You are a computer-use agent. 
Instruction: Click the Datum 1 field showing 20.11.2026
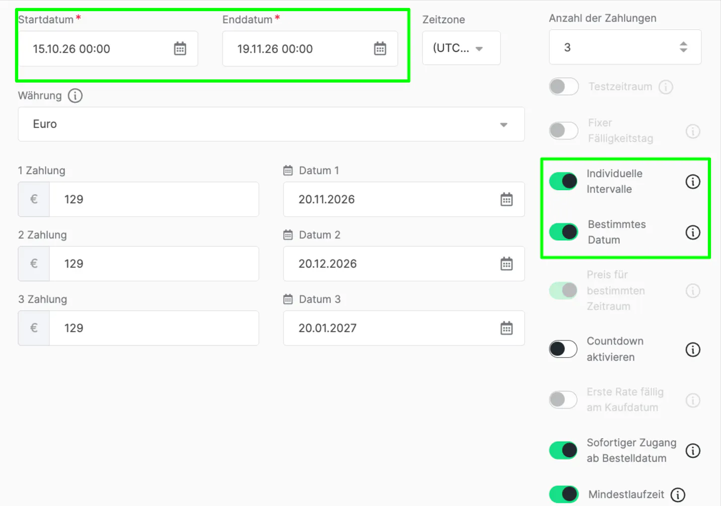[x=404, y=199]
